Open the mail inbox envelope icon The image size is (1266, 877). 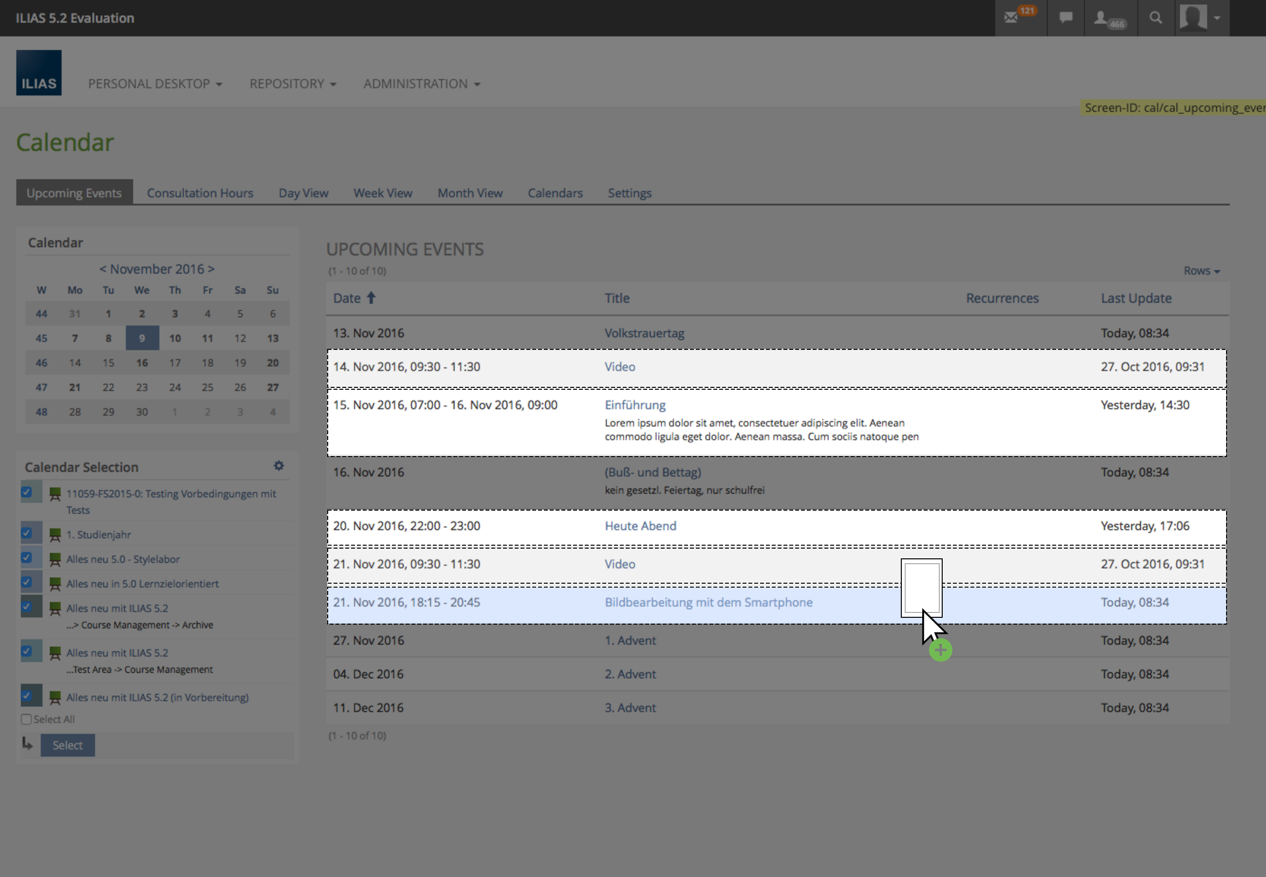[1011, 18]
